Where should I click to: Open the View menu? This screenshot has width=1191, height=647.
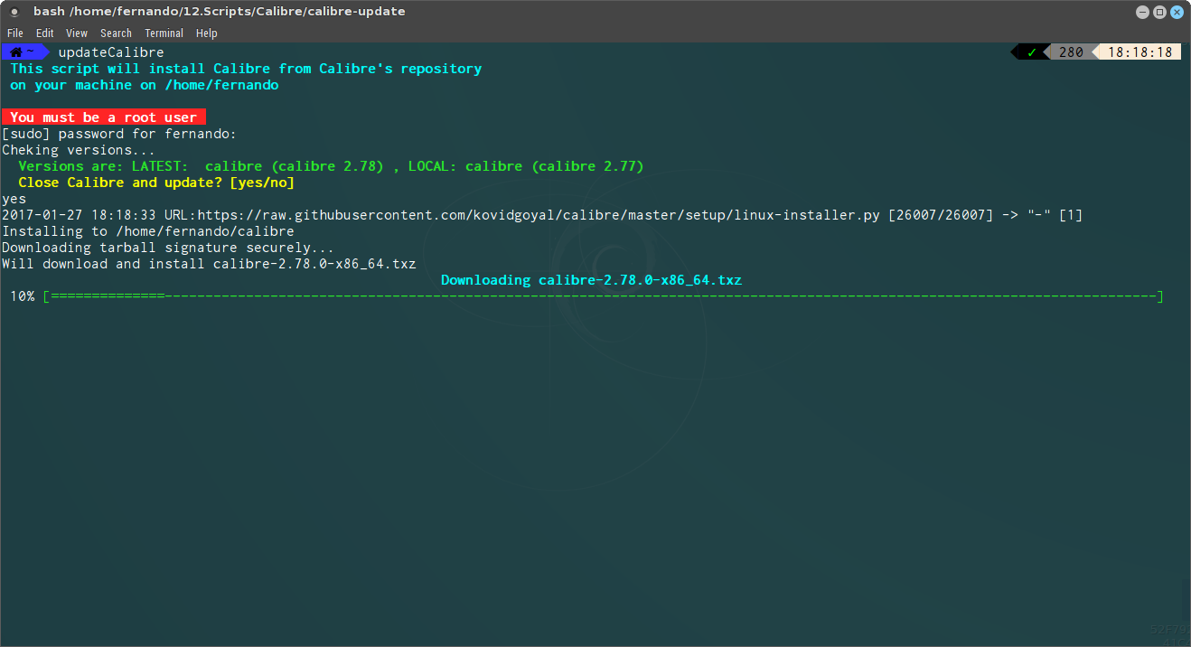coord(77,33)
